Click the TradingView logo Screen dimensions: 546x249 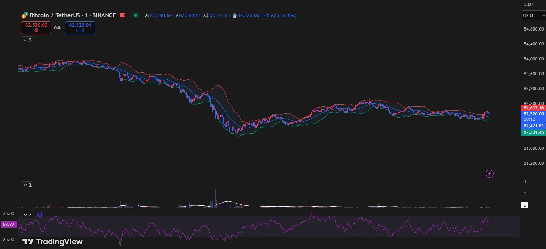[52, 242]
